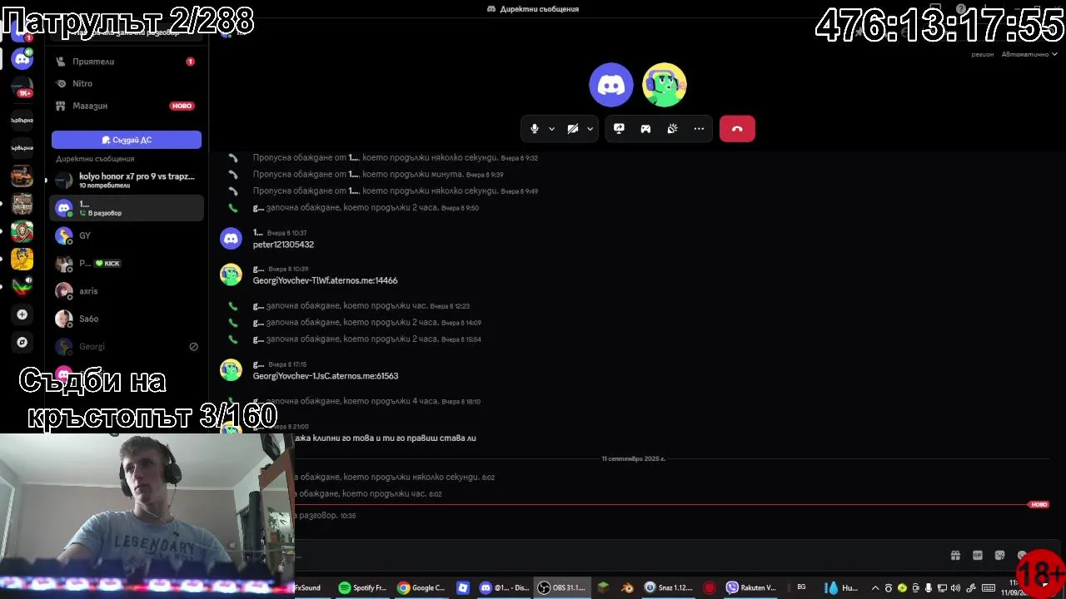Jump to new messages via НОВО marker
The width and height of the screenshot is (1066, 599).
[1039, 504]
